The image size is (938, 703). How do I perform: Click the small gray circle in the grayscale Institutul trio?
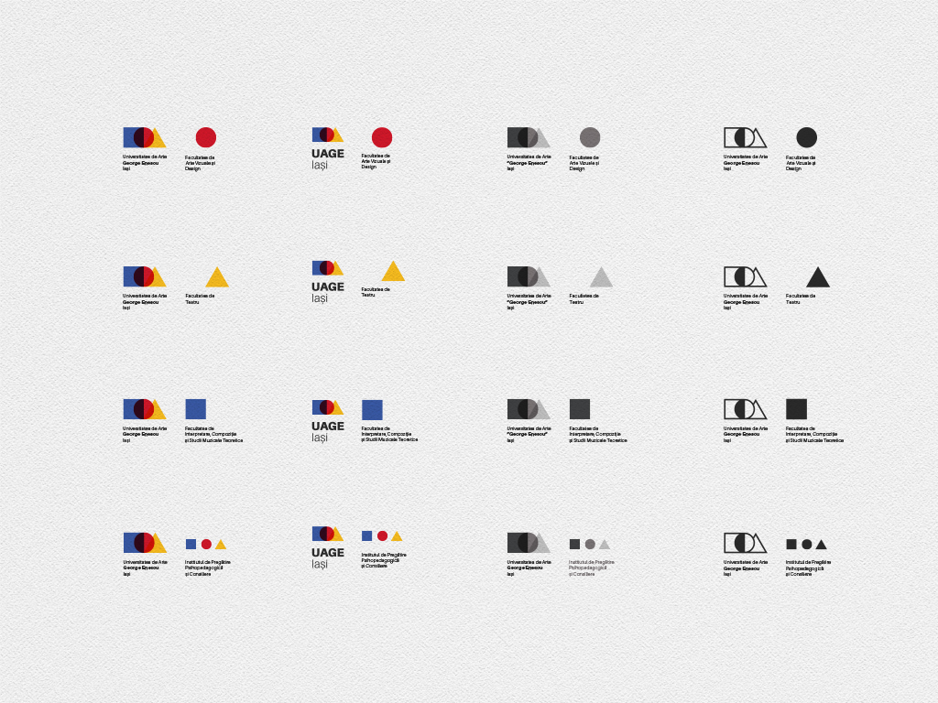coord(590,544)
